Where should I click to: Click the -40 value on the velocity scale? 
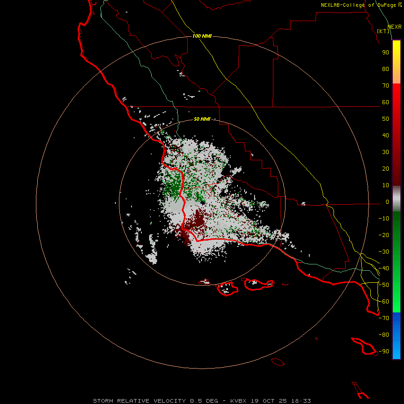(x=384, y=268)
